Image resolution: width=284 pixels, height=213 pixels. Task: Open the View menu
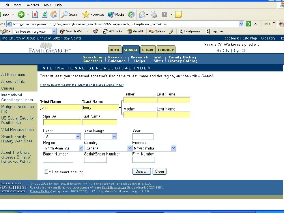pyautogui.click(x=17, y=5)
